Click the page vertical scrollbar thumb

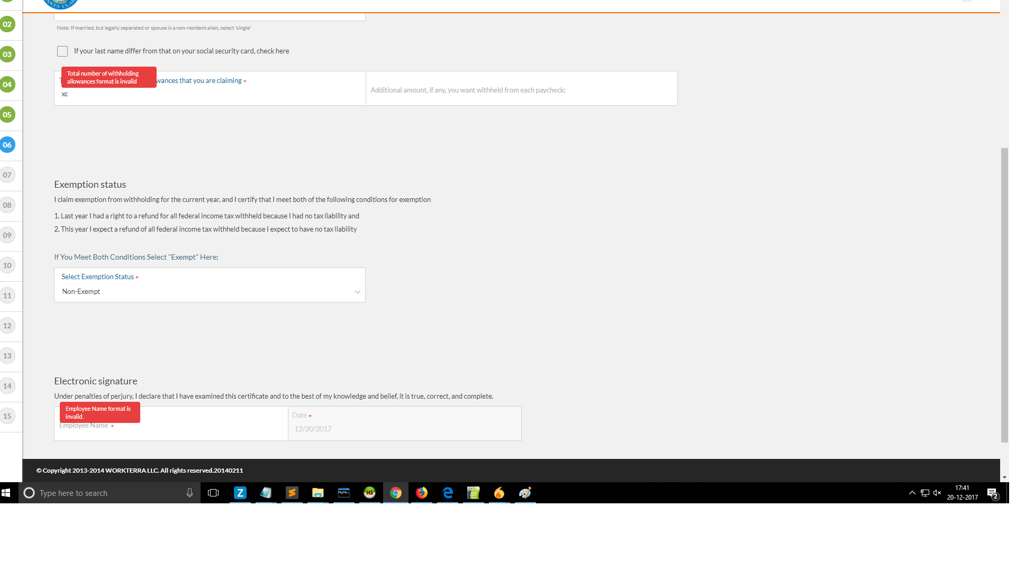pos(1004,295)
